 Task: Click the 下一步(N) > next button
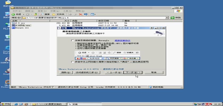[x=133, y=72]
